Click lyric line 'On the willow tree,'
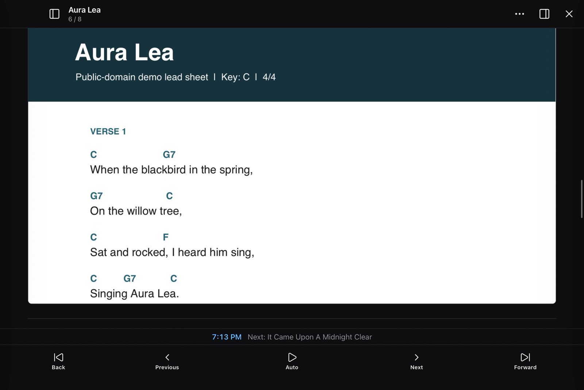The height and width of the screenshot is (390, 584). coord(136,211)
